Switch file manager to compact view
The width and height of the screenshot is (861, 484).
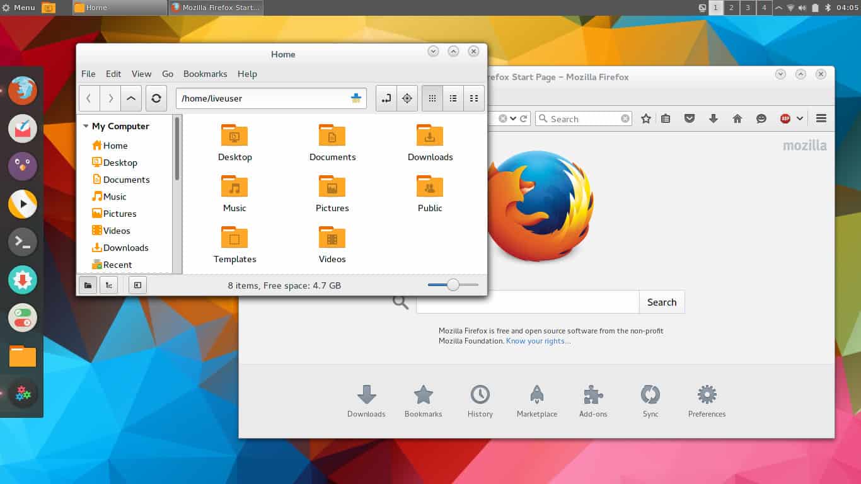474,98
